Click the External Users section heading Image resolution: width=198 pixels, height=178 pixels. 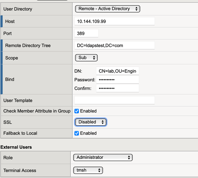(16, 147)
